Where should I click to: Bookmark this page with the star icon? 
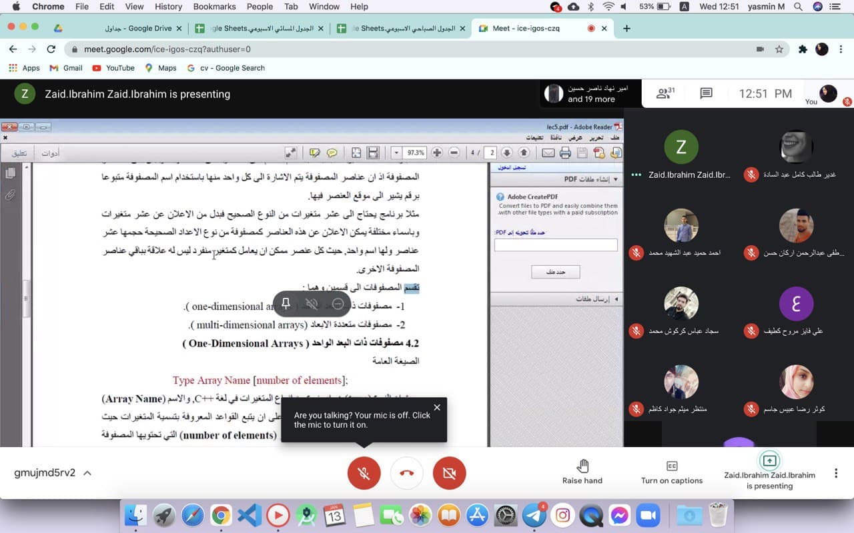[x=779, y=49]
